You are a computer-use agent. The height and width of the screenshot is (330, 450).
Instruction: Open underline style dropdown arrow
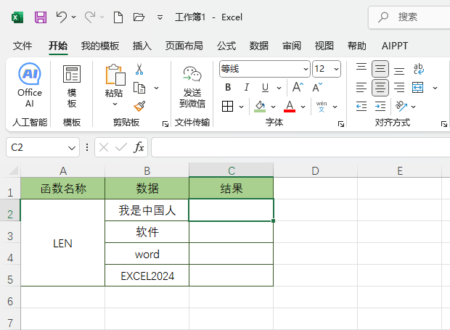tap(279, 88)
